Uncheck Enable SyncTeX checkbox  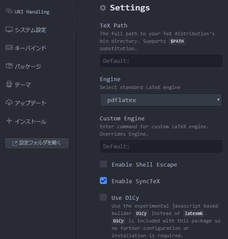[103, 181]
